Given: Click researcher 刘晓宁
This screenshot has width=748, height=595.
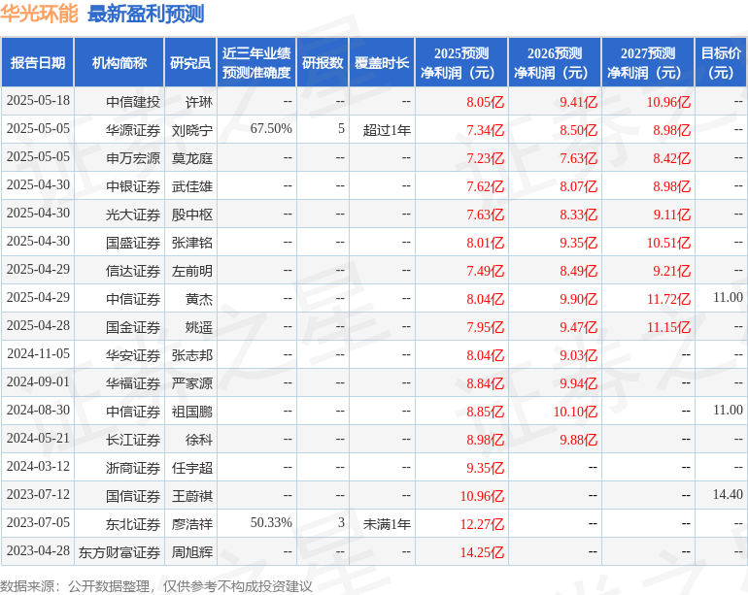Looking at the screenshot, I should tap(192, 130).
